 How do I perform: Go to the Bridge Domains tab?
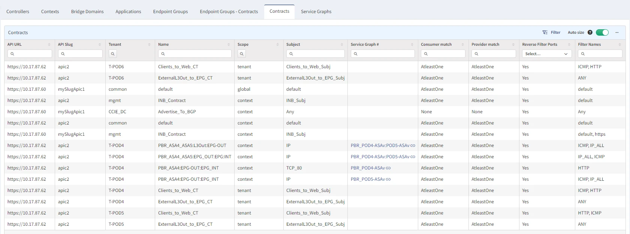(87, 12)
